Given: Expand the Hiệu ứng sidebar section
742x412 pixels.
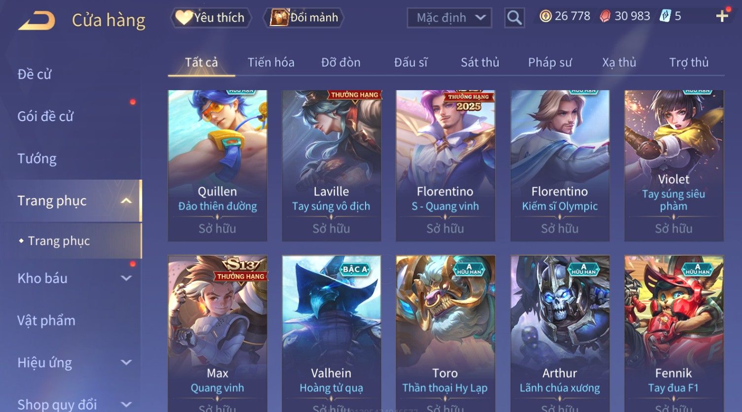Looking at the screenshot, I should coord(126,363).
